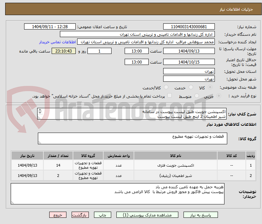
Task: Click the چاپ print button
Action: point(103,215)
